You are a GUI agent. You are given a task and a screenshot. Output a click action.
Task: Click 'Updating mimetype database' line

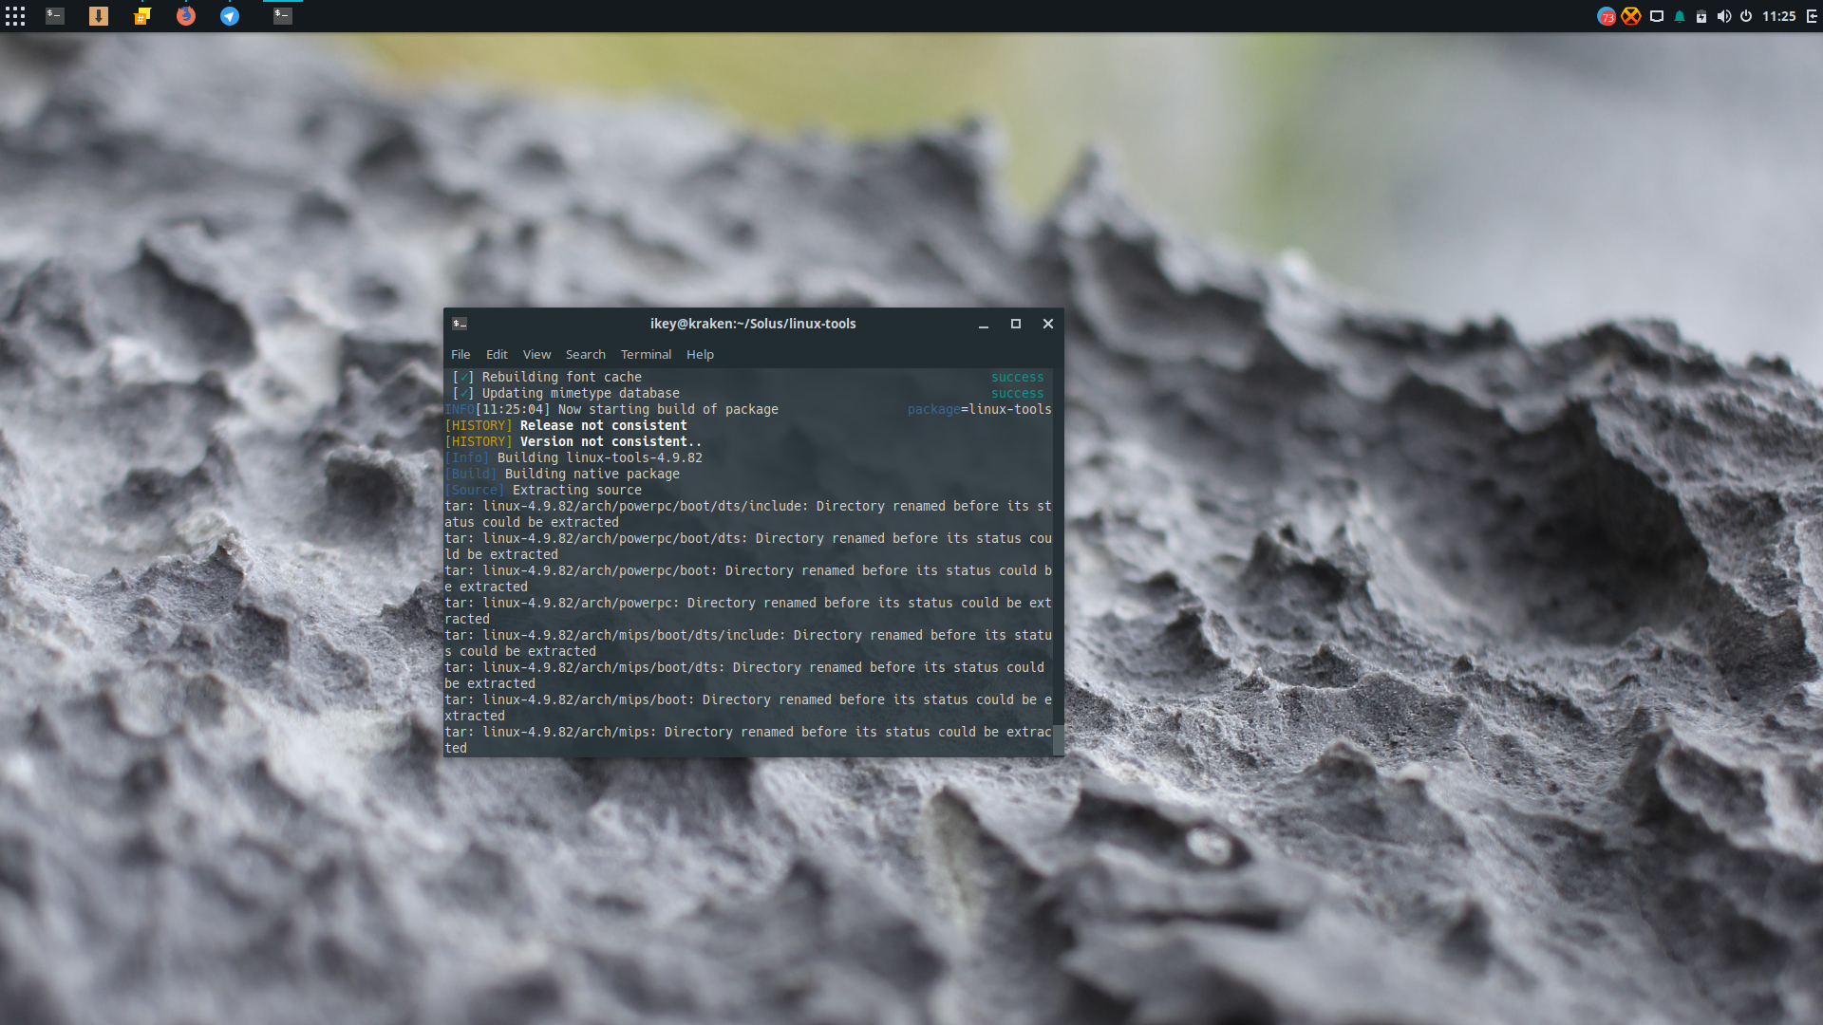[x=580, y=393]
